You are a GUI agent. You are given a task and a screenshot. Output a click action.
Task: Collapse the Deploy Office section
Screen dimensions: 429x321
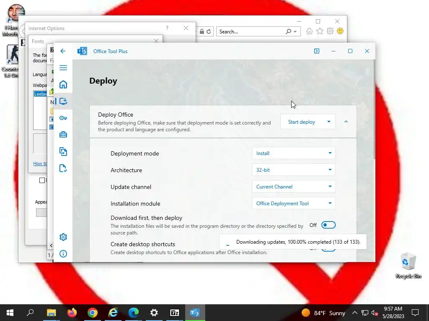[x=346, y=122]
